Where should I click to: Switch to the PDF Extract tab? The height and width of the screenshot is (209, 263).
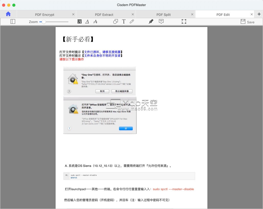104,15
